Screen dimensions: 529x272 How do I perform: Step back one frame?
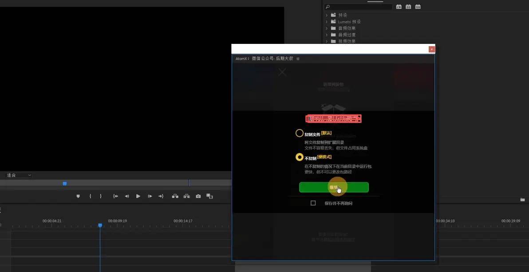[x=127, y=196]
